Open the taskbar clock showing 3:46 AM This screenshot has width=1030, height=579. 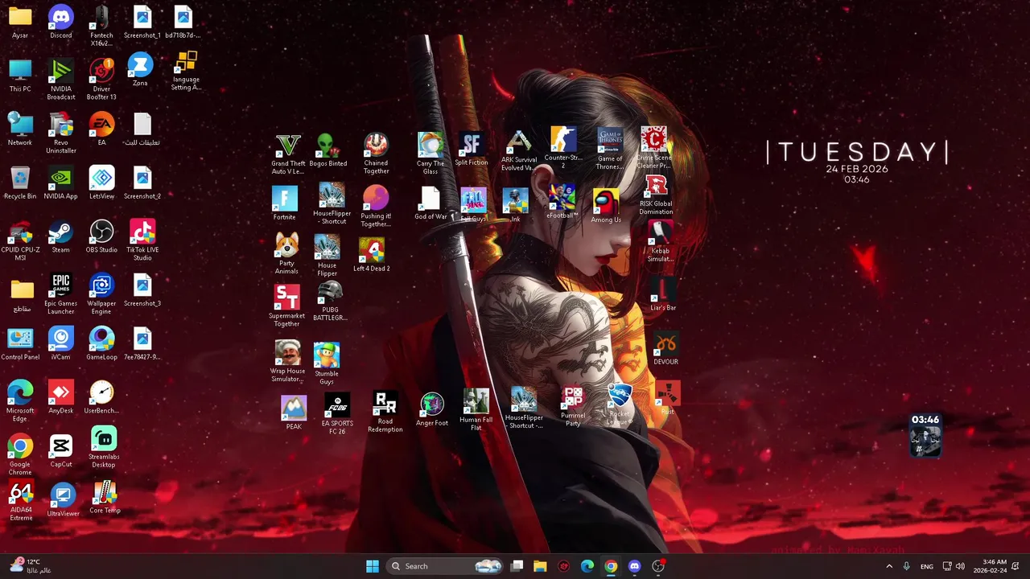(990, 566)
